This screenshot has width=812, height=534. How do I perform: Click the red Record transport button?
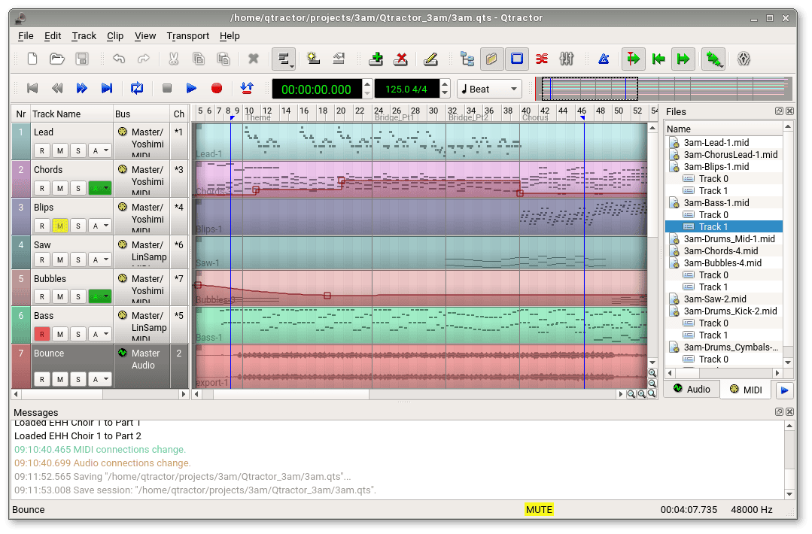pos(217,89)
